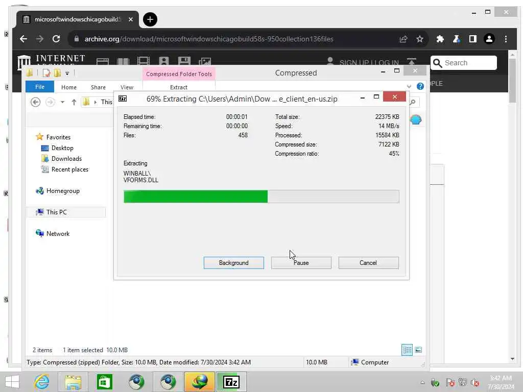Click the tray speaker volume icon
The height and width of the screenshot is (392, 523).
click(x=474, y=382)
